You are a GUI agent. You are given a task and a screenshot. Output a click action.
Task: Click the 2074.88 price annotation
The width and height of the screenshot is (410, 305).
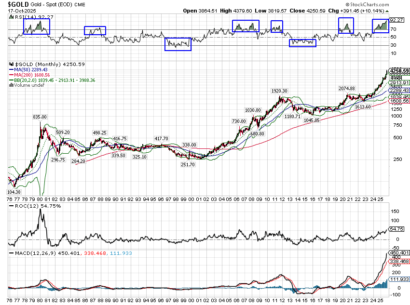tap(346, 88)
